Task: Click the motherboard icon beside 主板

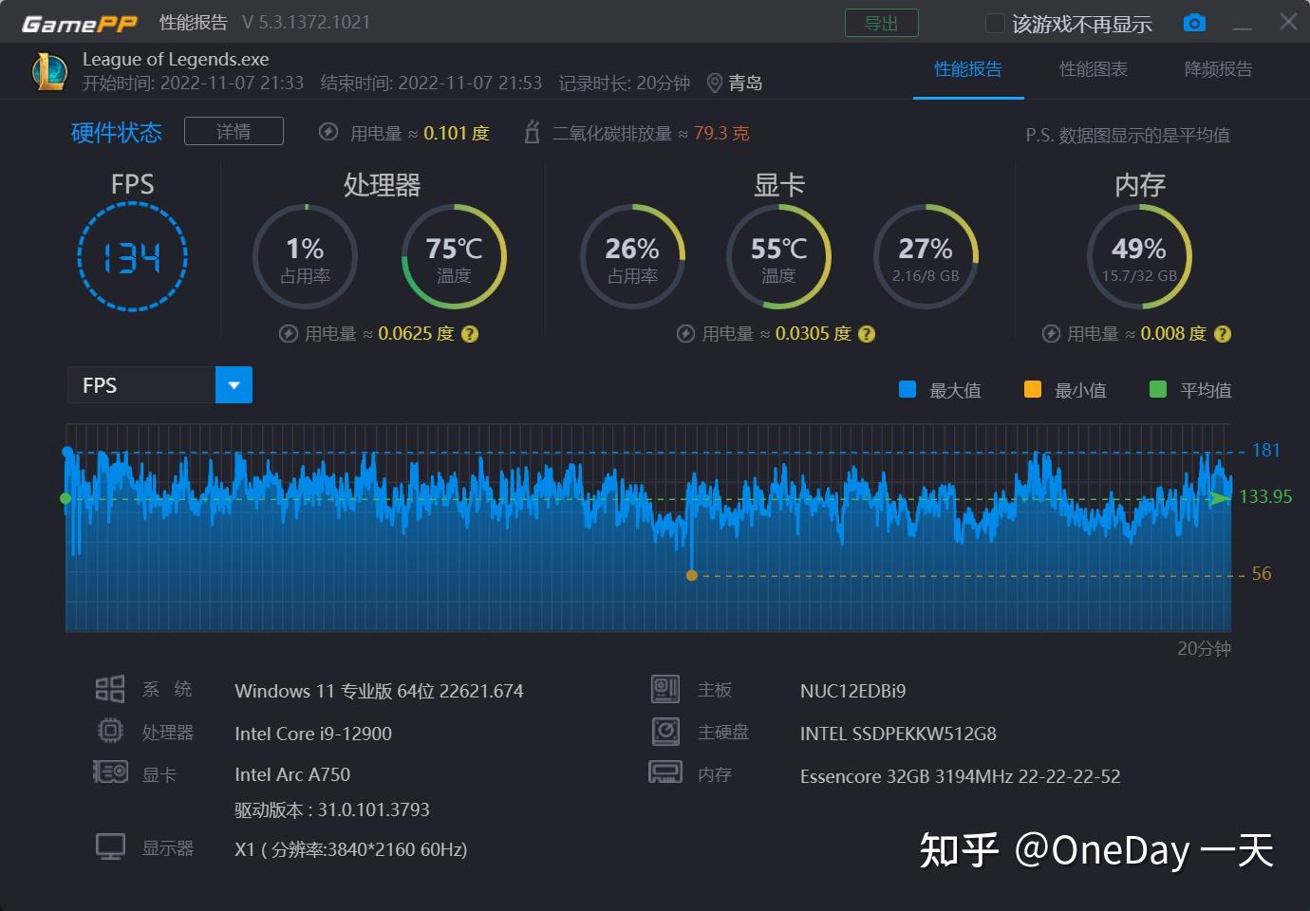Action: (x=665, y=689)
